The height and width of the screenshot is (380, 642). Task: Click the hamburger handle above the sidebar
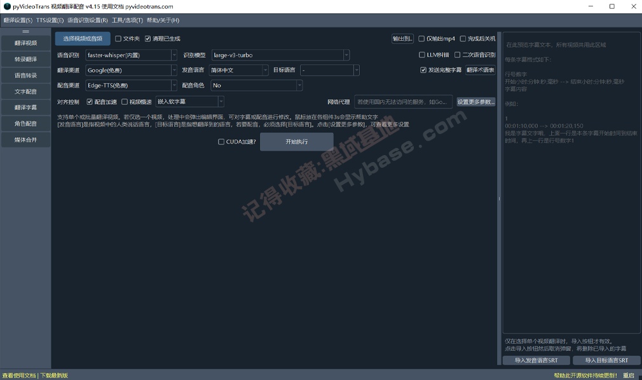click(26, 32)
